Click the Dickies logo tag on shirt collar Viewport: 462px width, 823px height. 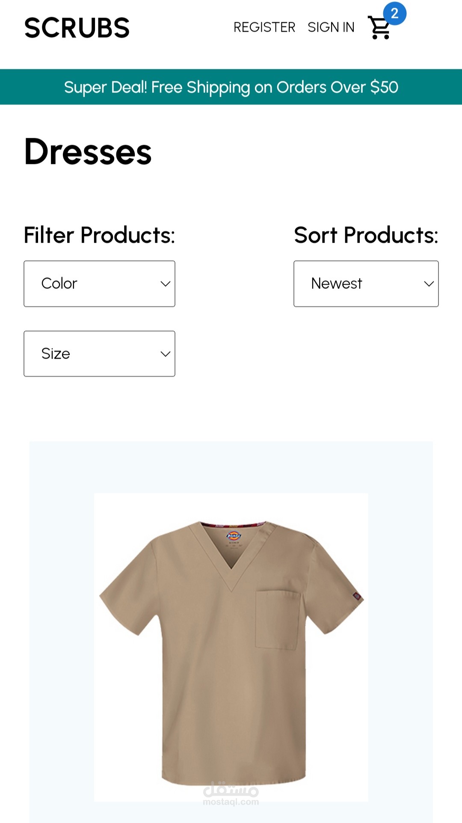pyautogui.click(x=234, y=536)
